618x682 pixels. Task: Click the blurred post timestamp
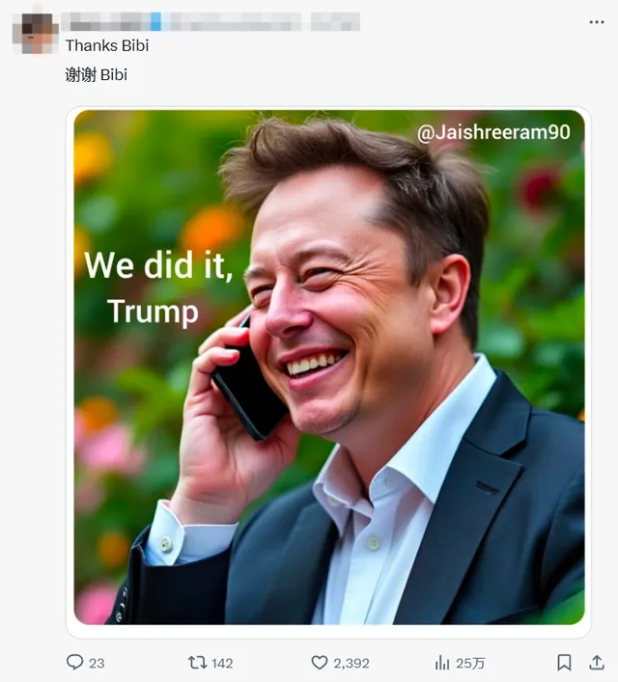tap(335, 22)
